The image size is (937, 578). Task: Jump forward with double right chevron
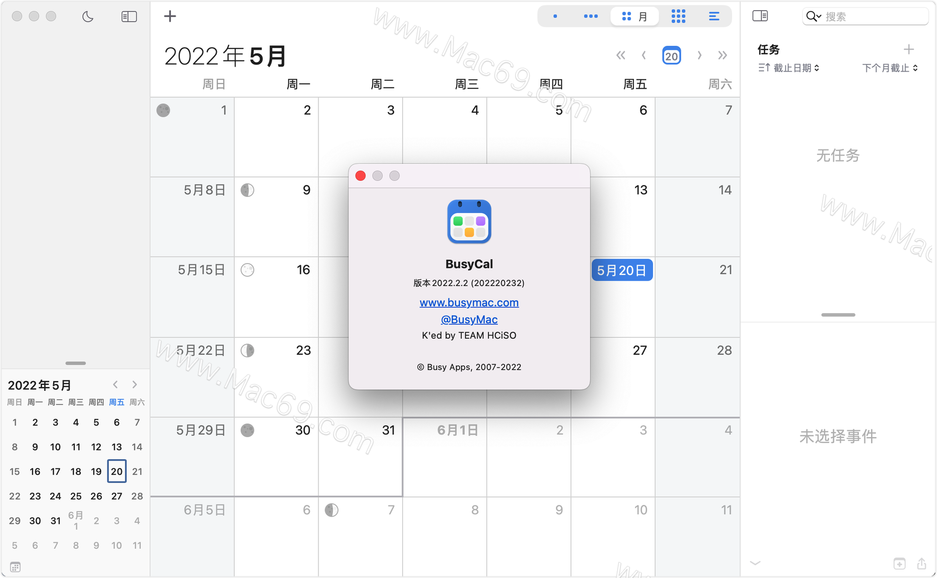723,55
